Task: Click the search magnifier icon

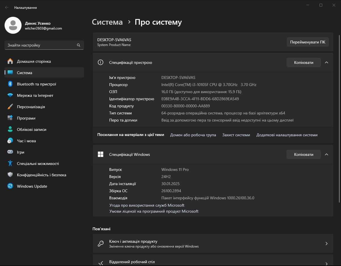Action: [x=79, y=45]
